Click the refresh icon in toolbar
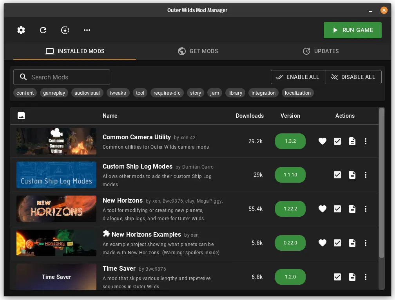This screenshot has width=395, height=300. [43, 30]
